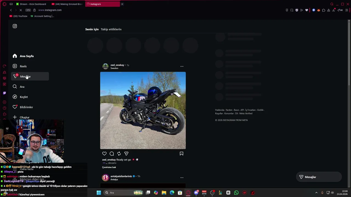Open Easy Setup settings sliders
The width and height of the screenshot is (351, 197).
[x=347, y=10]
